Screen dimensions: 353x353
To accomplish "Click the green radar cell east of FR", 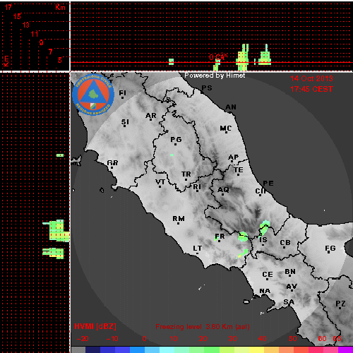I will pyautogui.click(x=243, y=237).
